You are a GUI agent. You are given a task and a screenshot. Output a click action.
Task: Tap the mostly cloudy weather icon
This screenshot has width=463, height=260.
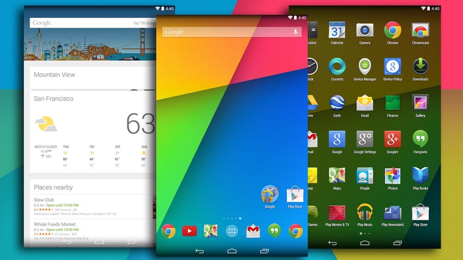pyautogui.click(x=46, y=124)
